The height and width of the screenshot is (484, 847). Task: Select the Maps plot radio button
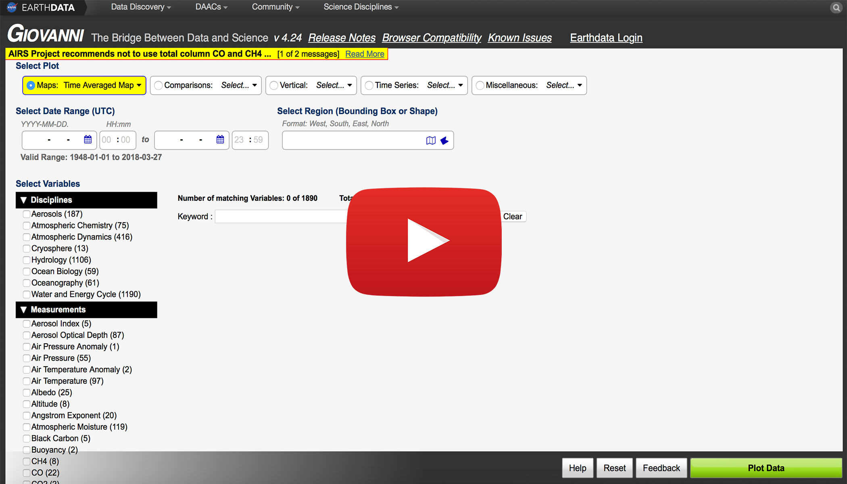tap(31, 86)
